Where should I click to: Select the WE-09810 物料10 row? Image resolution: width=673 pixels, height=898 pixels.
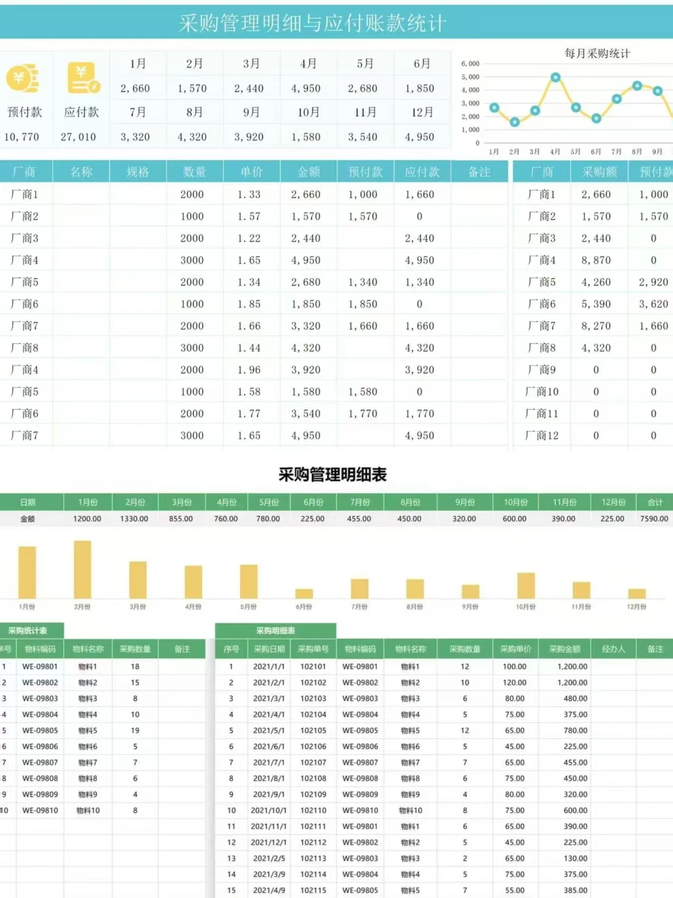(41, 811)
